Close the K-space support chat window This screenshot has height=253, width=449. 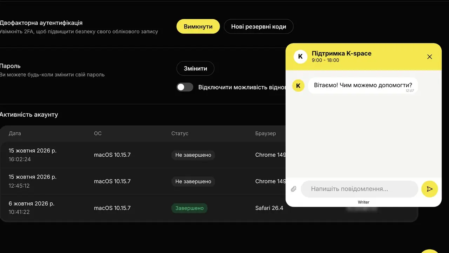click(x=429, y=57)
